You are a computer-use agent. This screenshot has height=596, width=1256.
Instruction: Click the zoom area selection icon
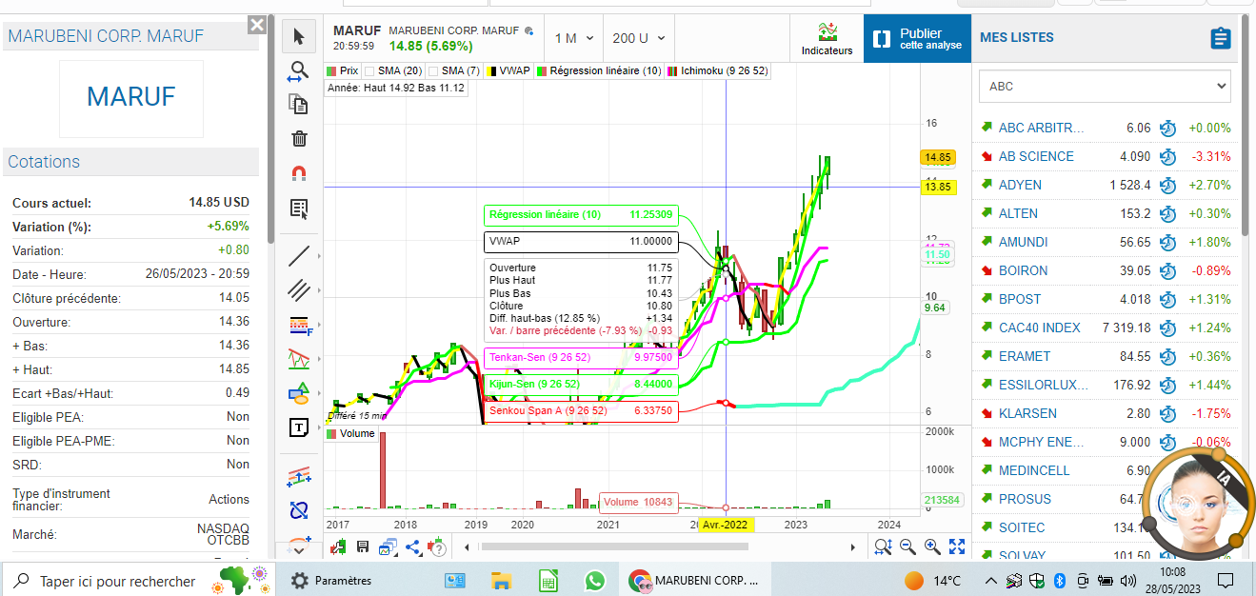883,546
